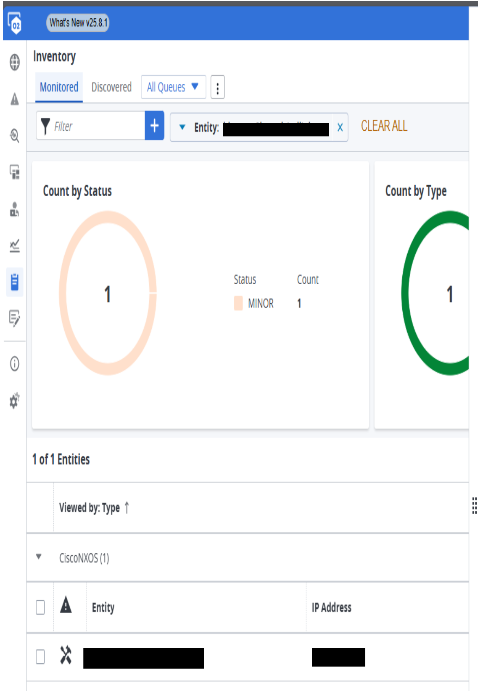Image resolution: width=478 pixels, height=691 pixels.
Task: Collapse the CiscoNXOS (1) group
Action: 39,557
